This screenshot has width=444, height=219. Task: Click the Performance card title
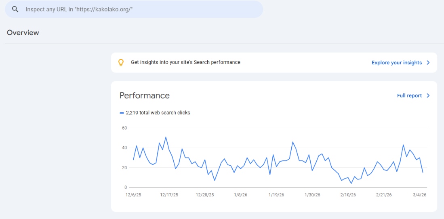coord(144,95)
